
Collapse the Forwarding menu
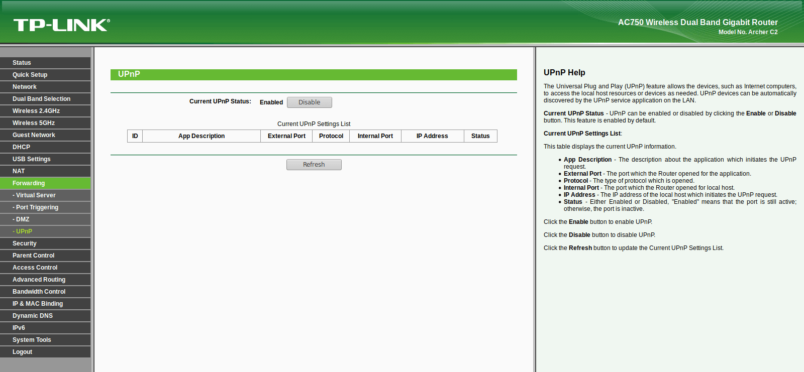(45, 183)
